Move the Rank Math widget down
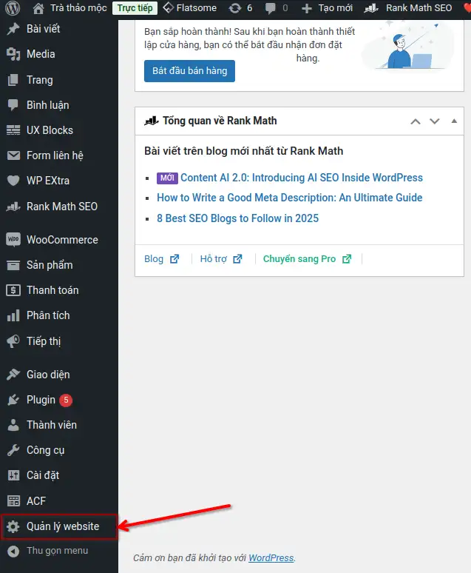Viewport: 471px width, 573px height. (435, 121)
